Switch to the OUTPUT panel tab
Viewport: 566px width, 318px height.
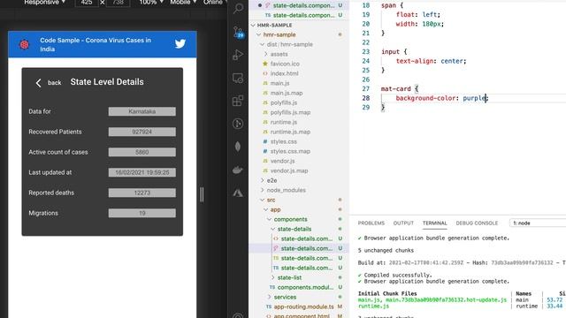403,223
